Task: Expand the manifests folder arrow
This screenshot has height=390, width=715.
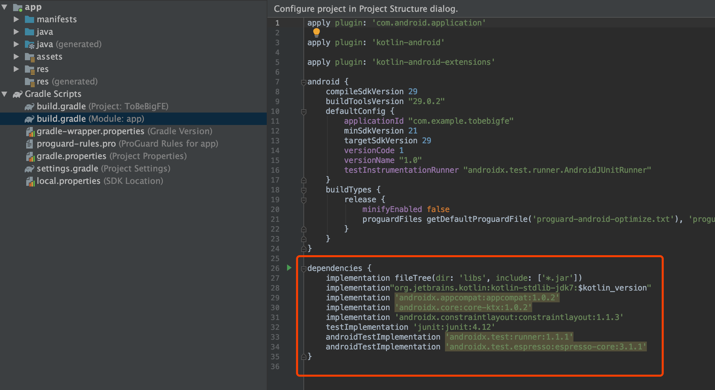Action: [16, 19]
